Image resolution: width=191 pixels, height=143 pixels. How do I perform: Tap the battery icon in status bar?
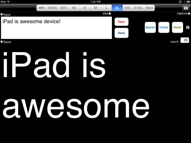click(188, 2)
